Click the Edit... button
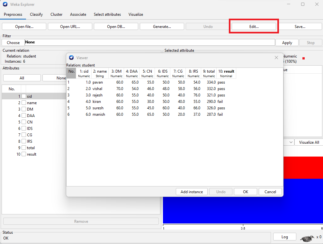This screenshot has width=323, height=244. (254, 27)
